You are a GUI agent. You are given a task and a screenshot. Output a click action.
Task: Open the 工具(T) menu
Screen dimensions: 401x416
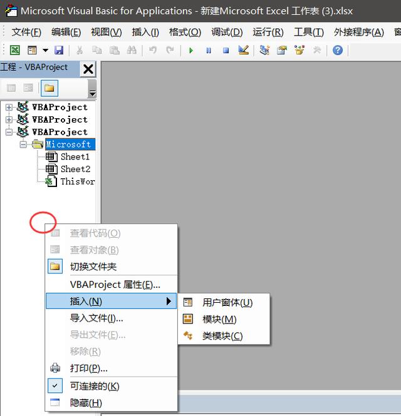(x=309, y=33)
